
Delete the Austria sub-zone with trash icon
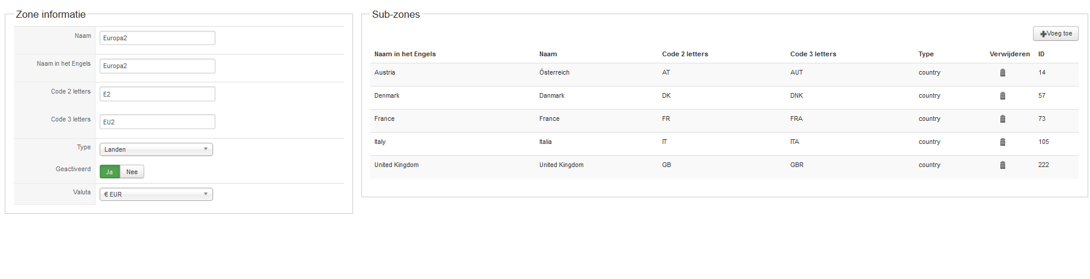click(x=1002, y=73)
